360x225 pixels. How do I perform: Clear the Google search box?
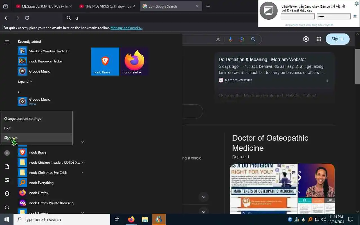point(218,39)
